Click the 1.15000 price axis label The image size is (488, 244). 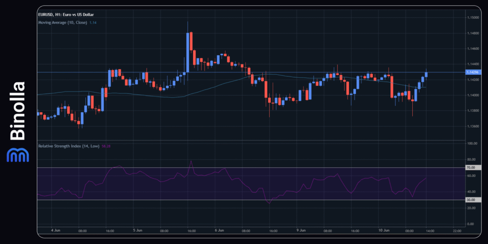(475, 18)
